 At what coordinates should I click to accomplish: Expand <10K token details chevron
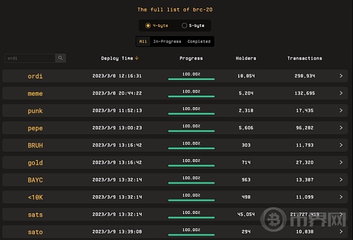[341, 197]
